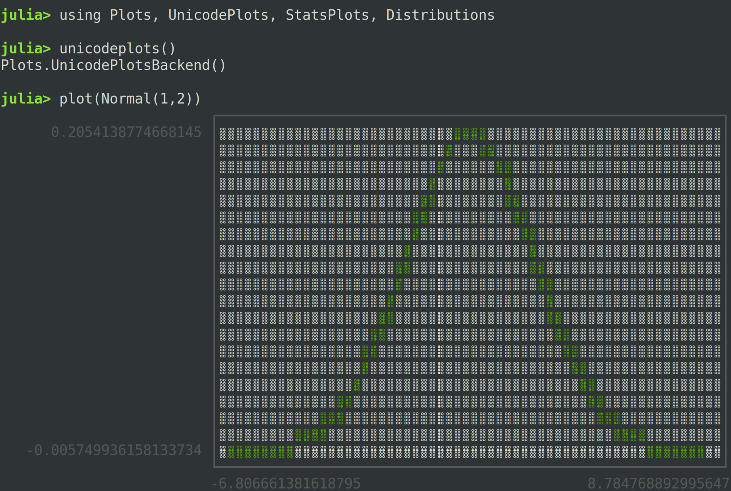Screen dimensions: 731x491
Task: Click y-axis maximum label 0.2054138774668145
Action: pyautogui.click(x=126, y=132)
